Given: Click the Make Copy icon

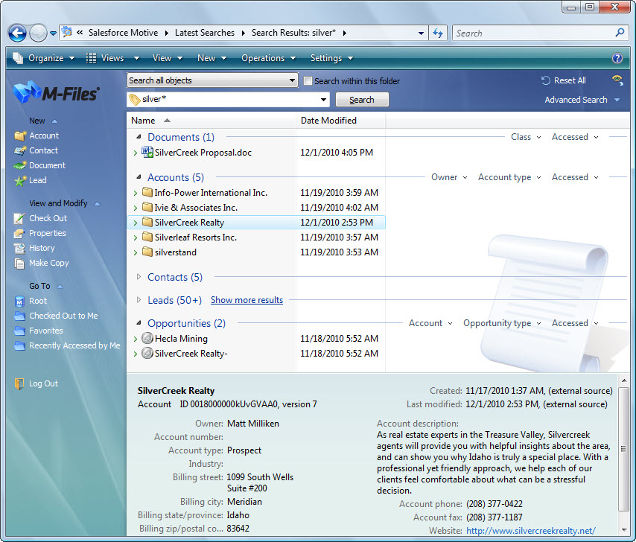Looking at the screenshot, I should click(19, 264).
